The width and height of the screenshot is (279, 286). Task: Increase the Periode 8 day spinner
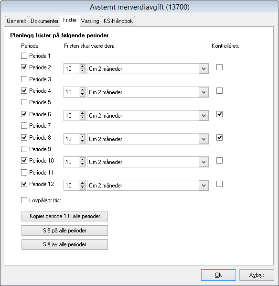pos(83,137)
